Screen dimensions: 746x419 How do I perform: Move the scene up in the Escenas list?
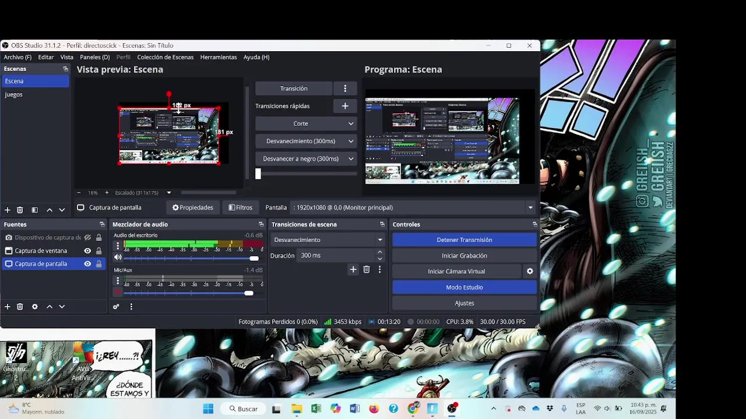(50, 210)
